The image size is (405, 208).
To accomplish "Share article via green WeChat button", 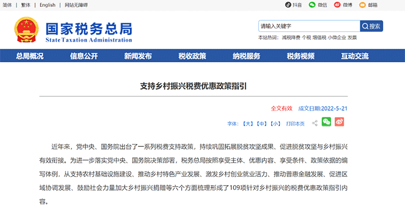I will (x=326, y=122).
